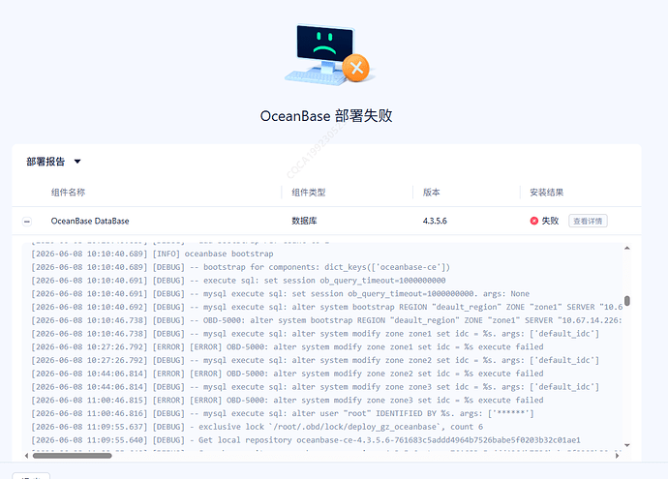The width and height of the screenshot is (668, 479).
Task: Click the horizontal scroll right arrow
Action: tap(617, 456)
